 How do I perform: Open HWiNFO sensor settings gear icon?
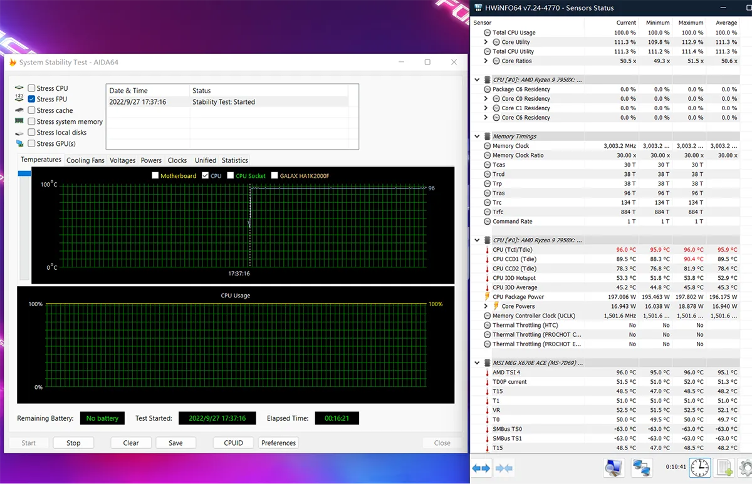pos(746,468)
